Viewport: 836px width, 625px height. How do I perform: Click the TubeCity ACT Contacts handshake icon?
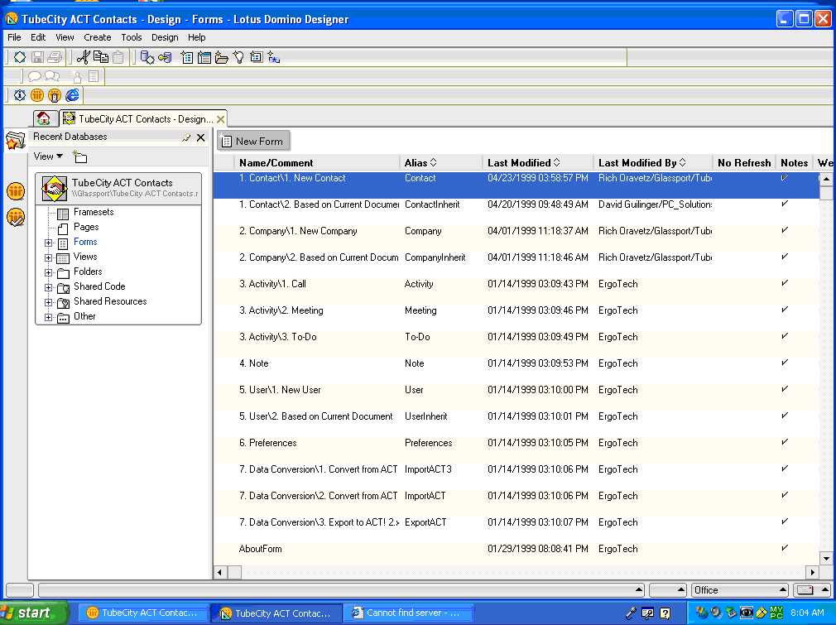[55, 188]
